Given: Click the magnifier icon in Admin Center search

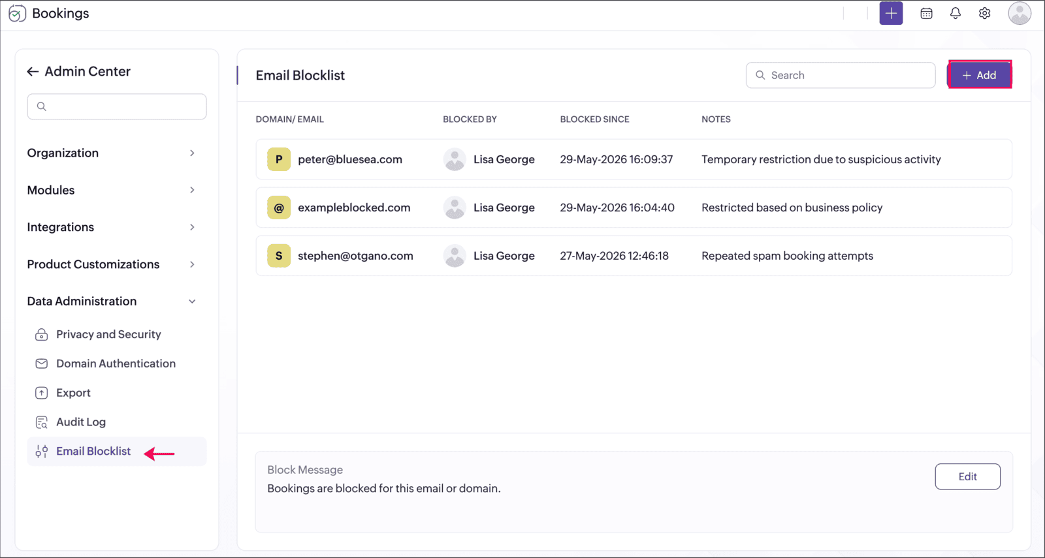Looking at the screenshot, I should (42, 106).
